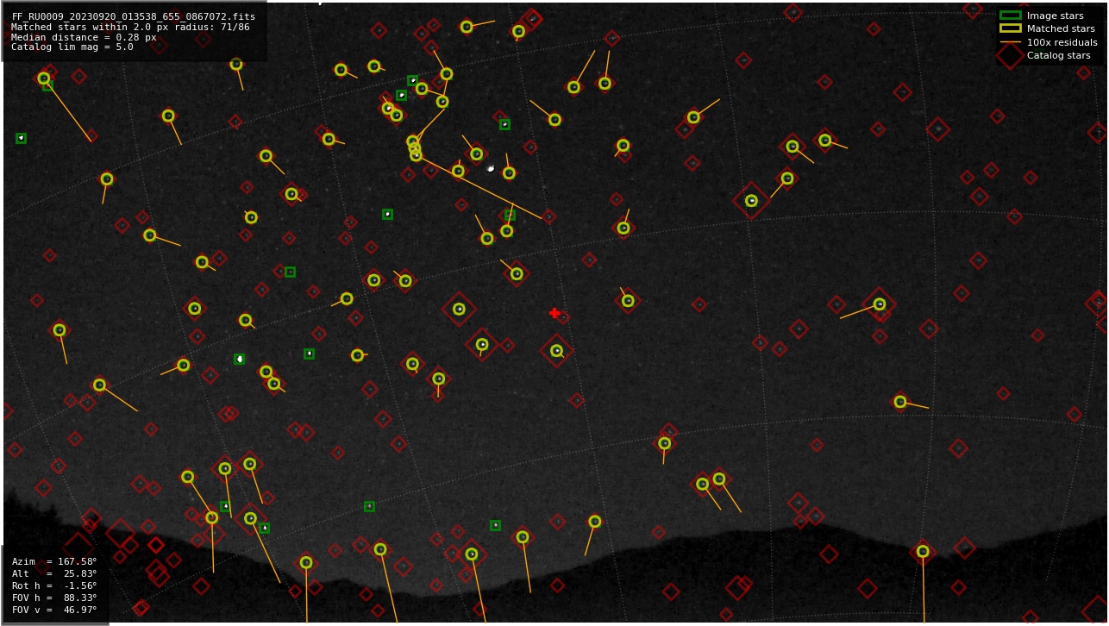Click the green Image stars legend swatch

pos(1010,16)
